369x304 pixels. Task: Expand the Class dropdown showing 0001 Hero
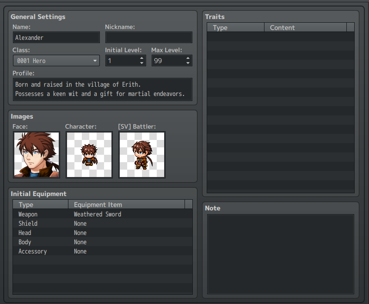[56, 61]
